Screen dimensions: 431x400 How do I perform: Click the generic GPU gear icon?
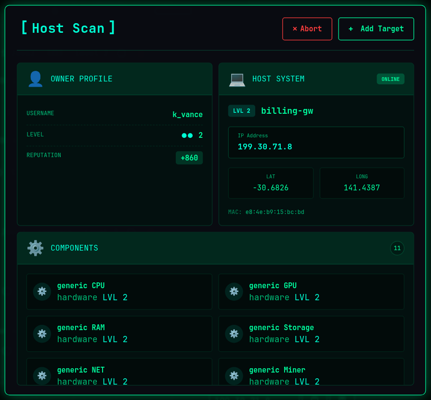point(234,292)
